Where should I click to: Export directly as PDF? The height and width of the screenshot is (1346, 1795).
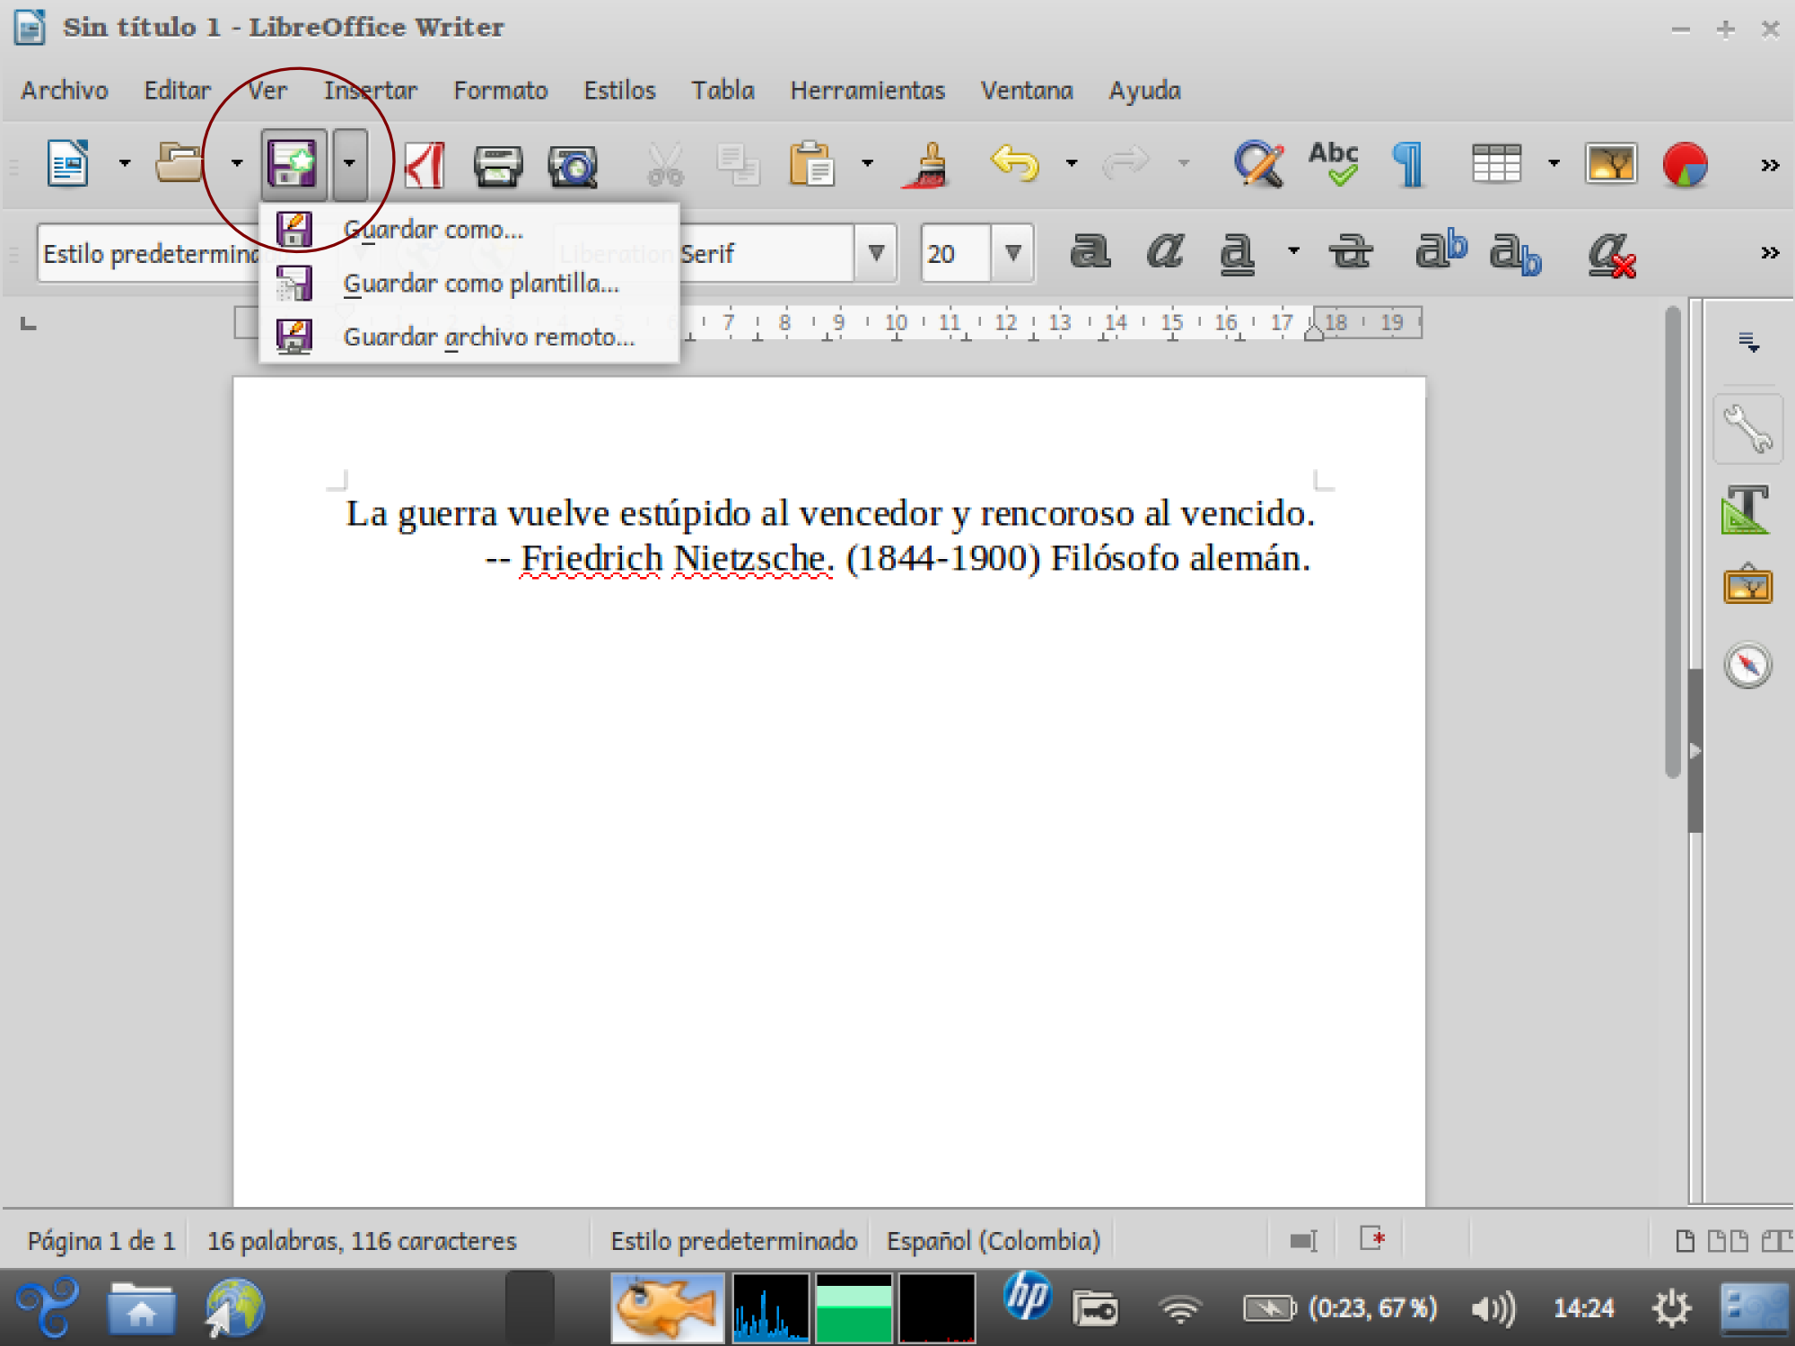click(x=424, y=165)
